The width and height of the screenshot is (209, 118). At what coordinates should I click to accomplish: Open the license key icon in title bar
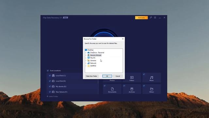pos(151,17)
